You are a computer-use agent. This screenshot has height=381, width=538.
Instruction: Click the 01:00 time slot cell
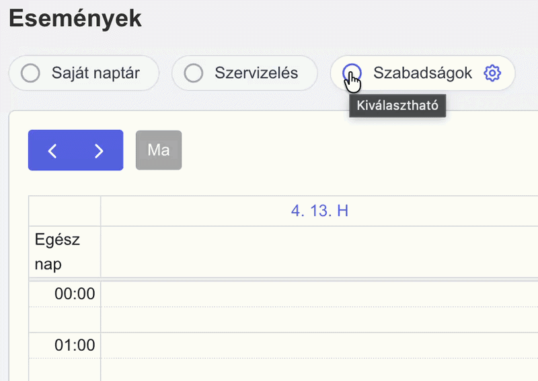(x=319, y=345)
